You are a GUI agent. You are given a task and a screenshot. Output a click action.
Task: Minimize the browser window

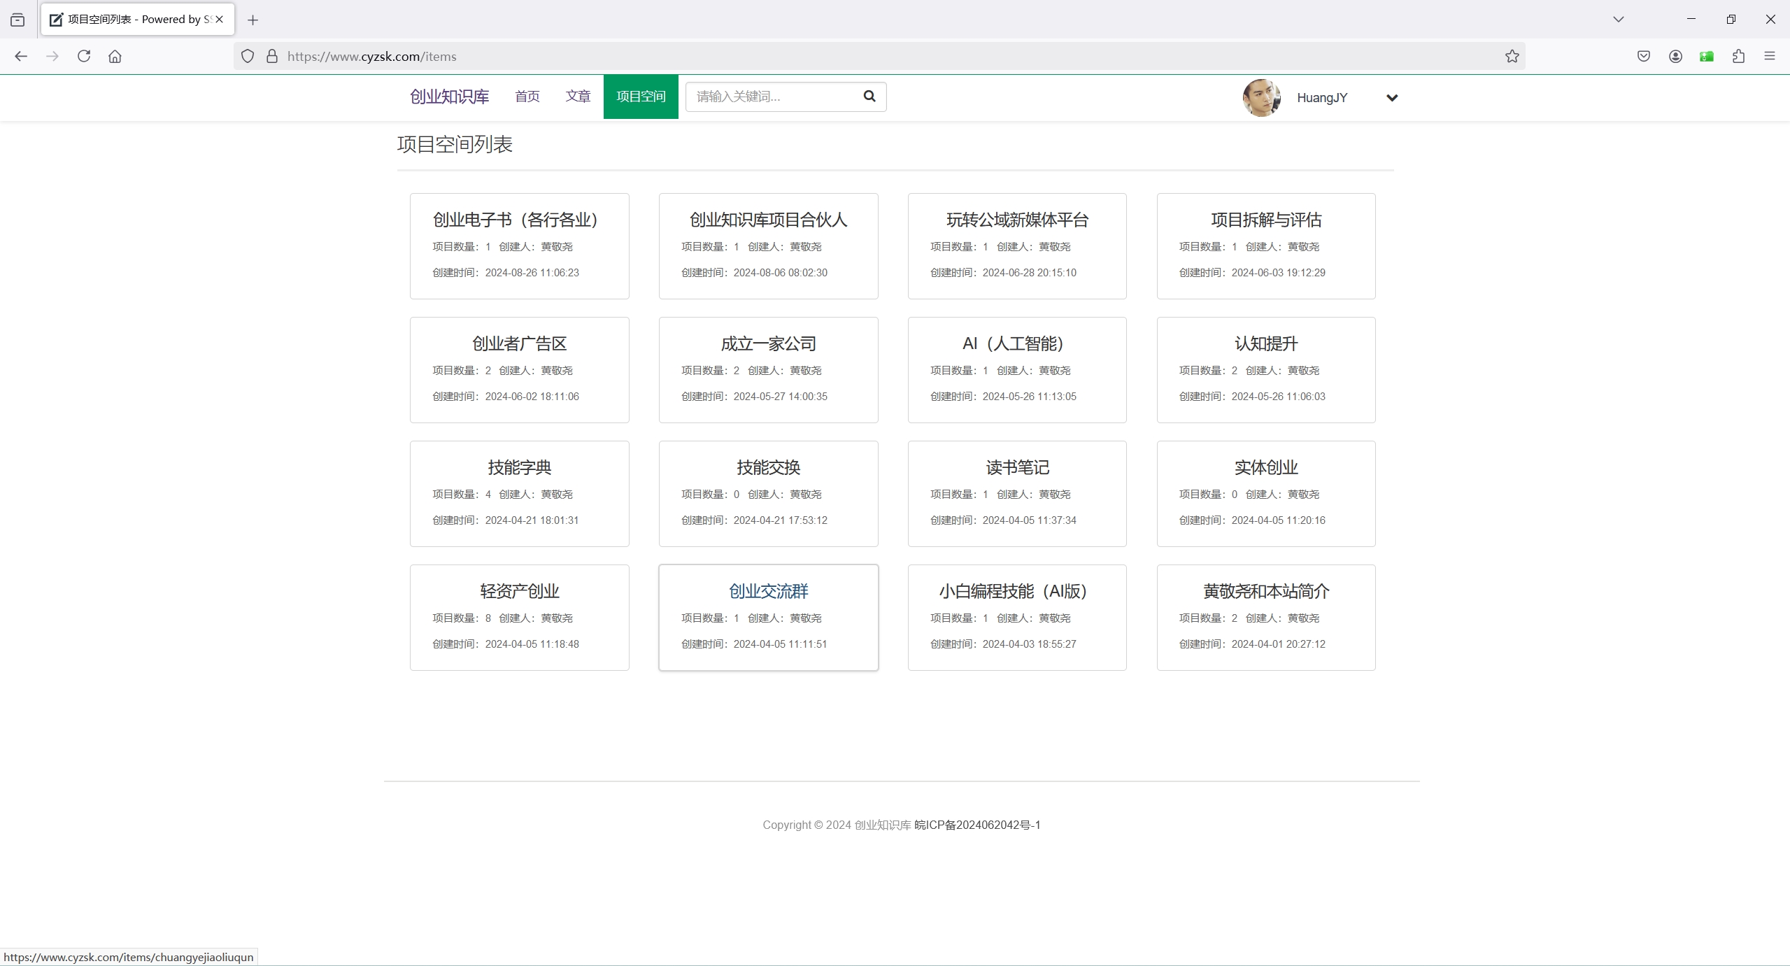1691,20
